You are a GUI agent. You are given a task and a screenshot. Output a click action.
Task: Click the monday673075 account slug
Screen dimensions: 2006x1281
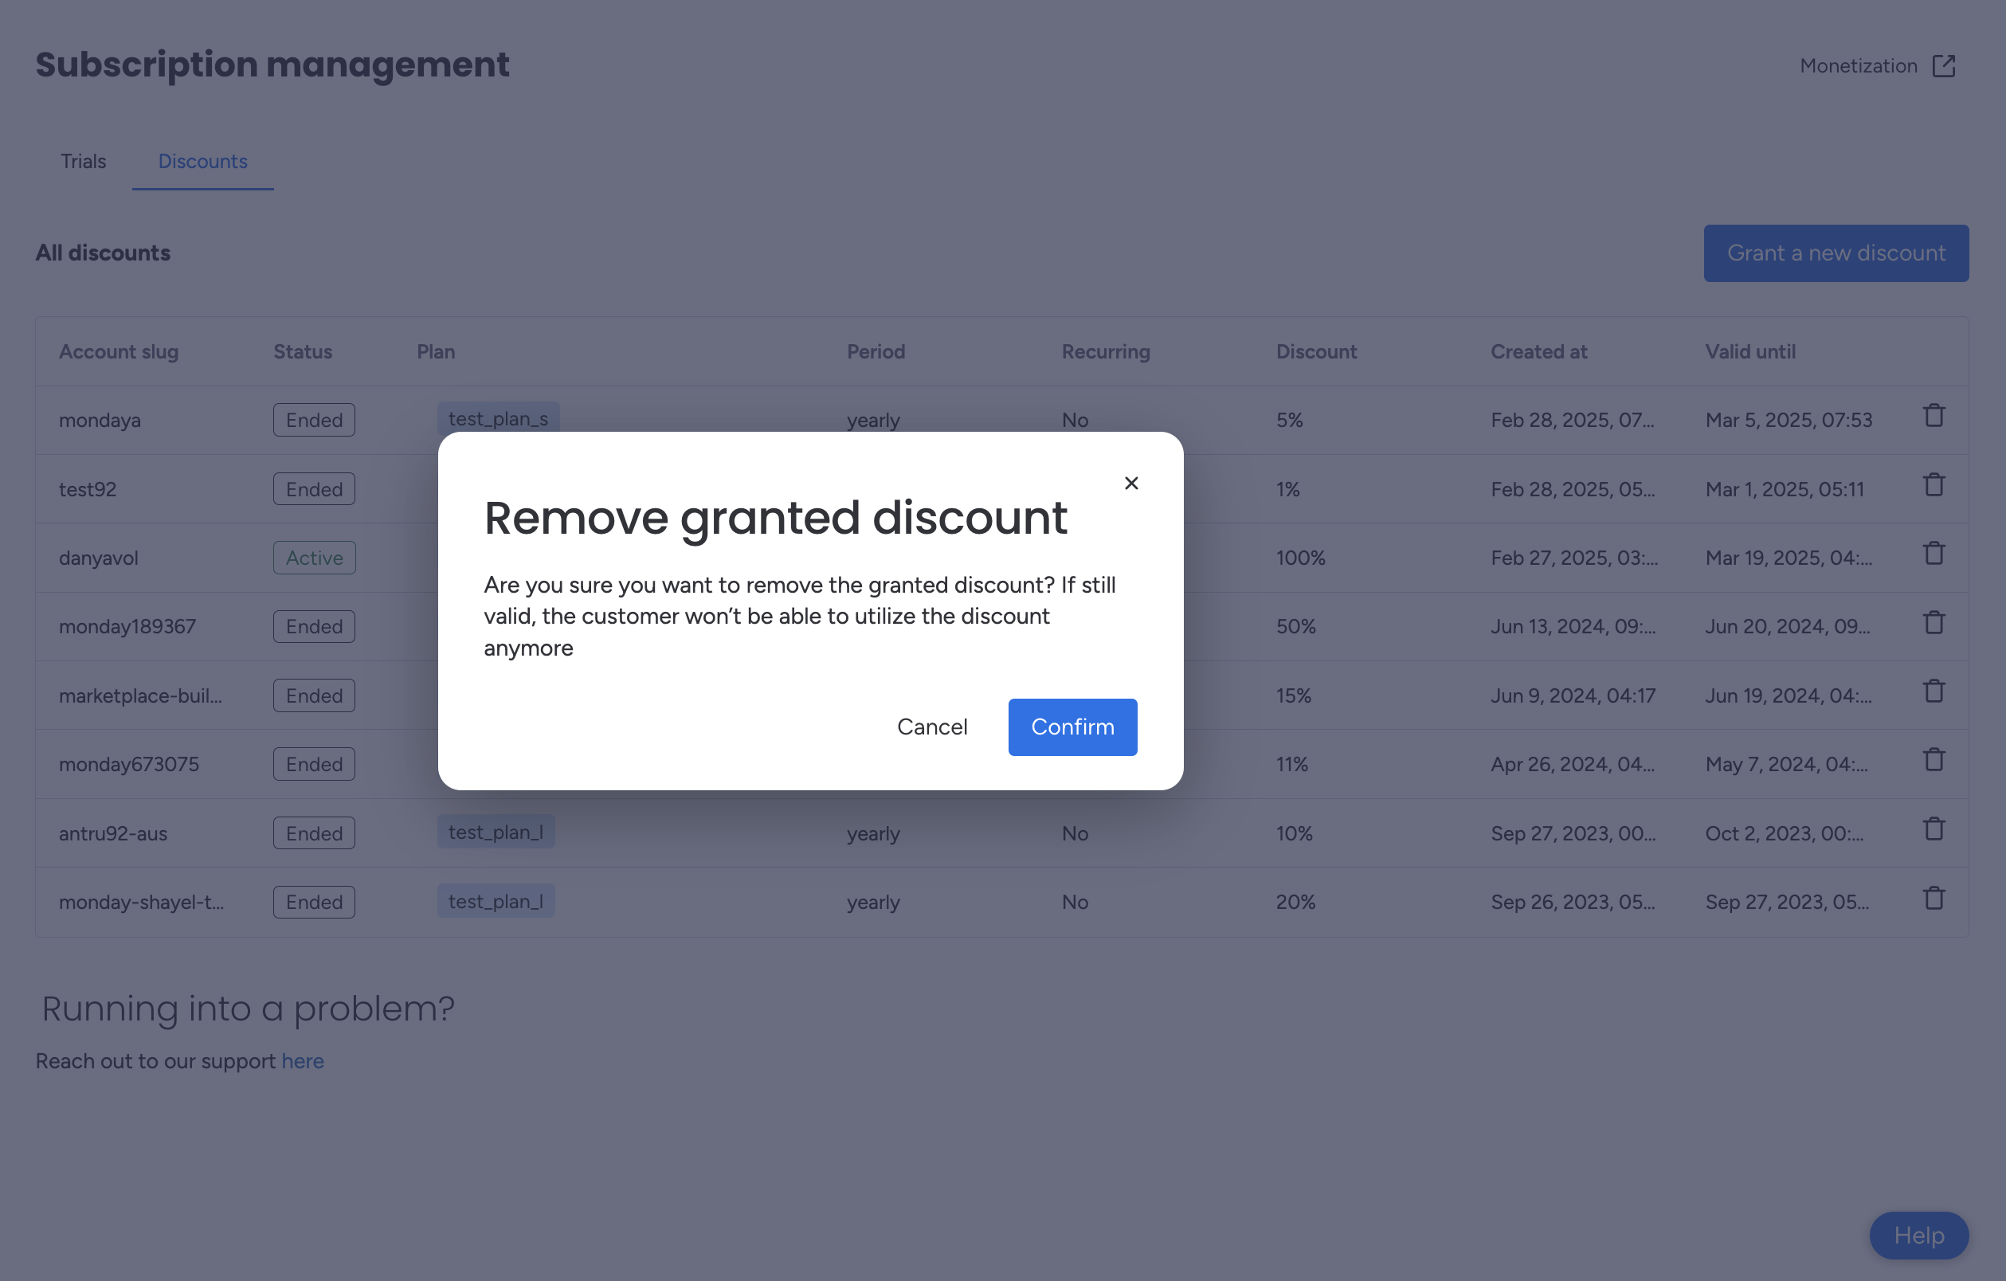129,765
